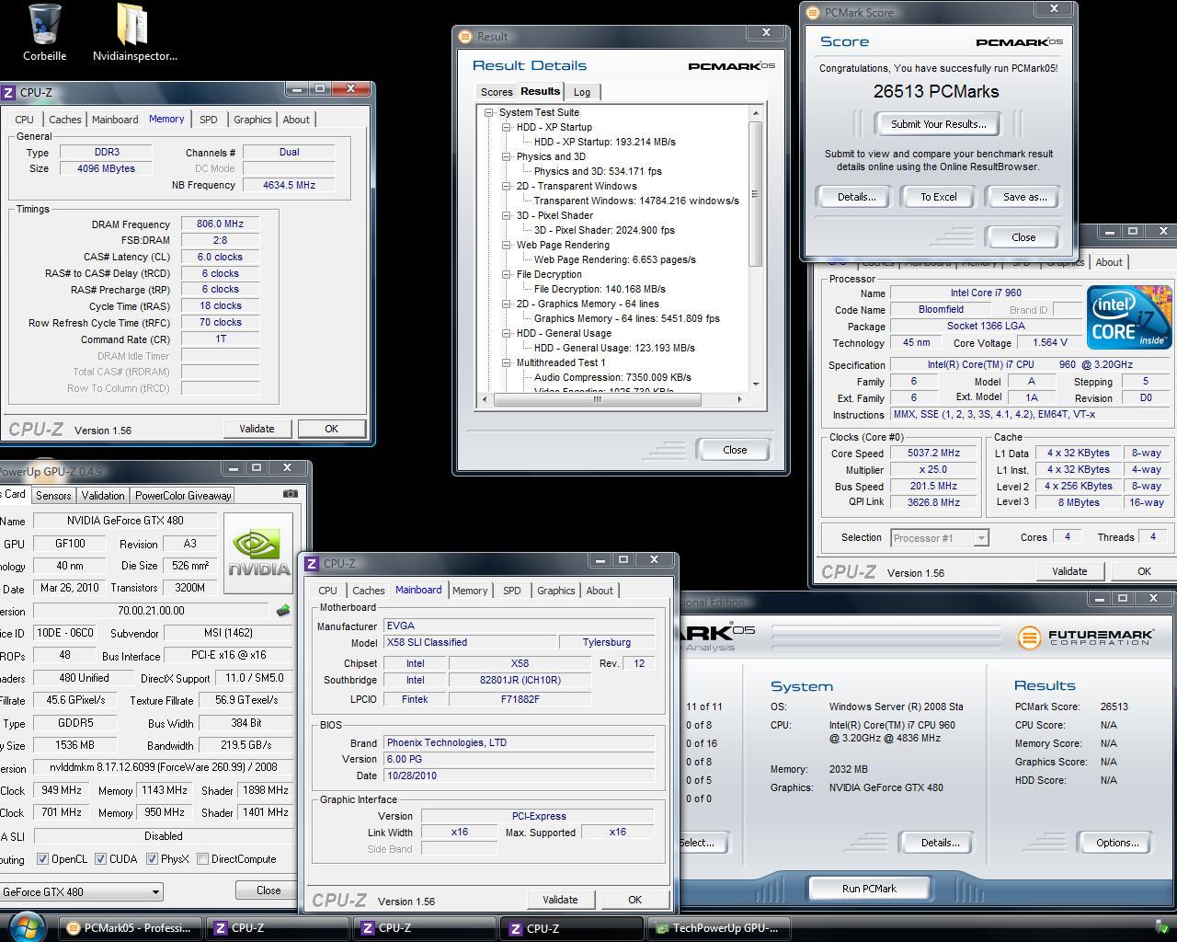
Task: Click the Result window title icon
Action: coord(465,37)
